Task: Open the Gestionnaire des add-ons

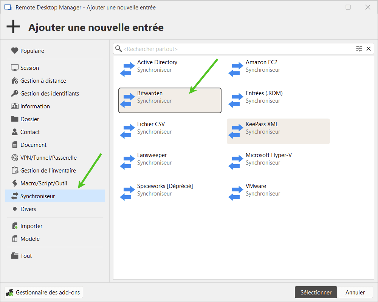Action: (x=43, y=292)
